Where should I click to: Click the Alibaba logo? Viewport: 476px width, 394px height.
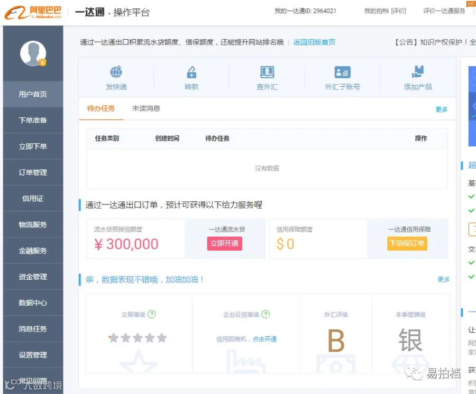tap(33, 13)
